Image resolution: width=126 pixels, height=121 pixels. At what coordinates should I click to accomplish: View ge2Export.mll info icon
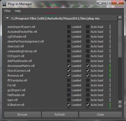point(110,90)
